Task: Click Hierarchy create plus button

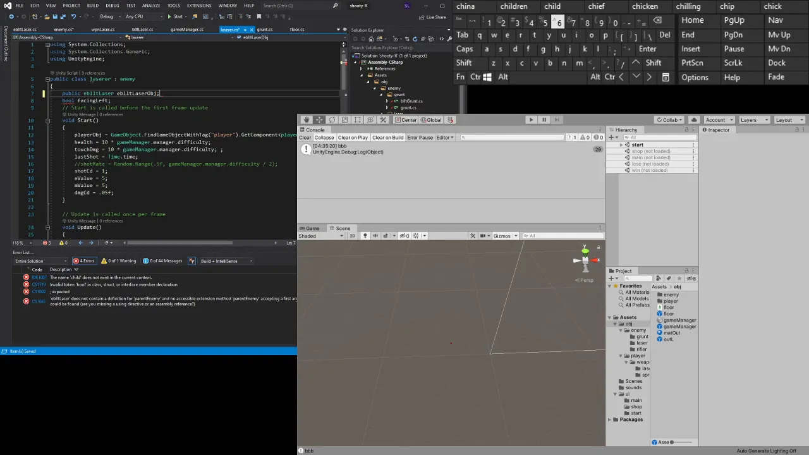Action: [612, 137]
